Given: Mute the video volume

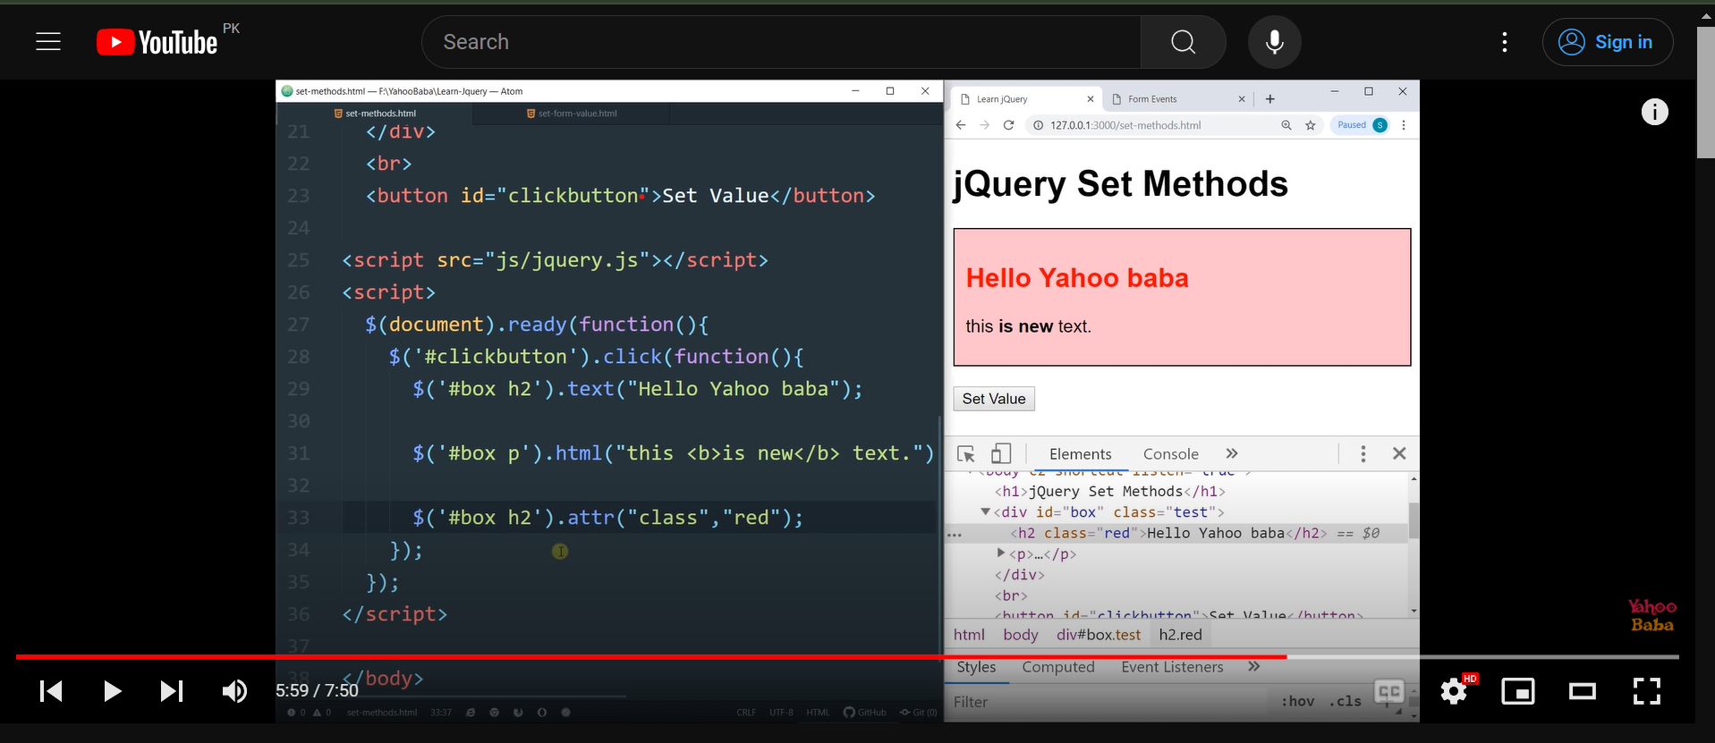Looking at the screenshot, I should [x=234, y=691].
